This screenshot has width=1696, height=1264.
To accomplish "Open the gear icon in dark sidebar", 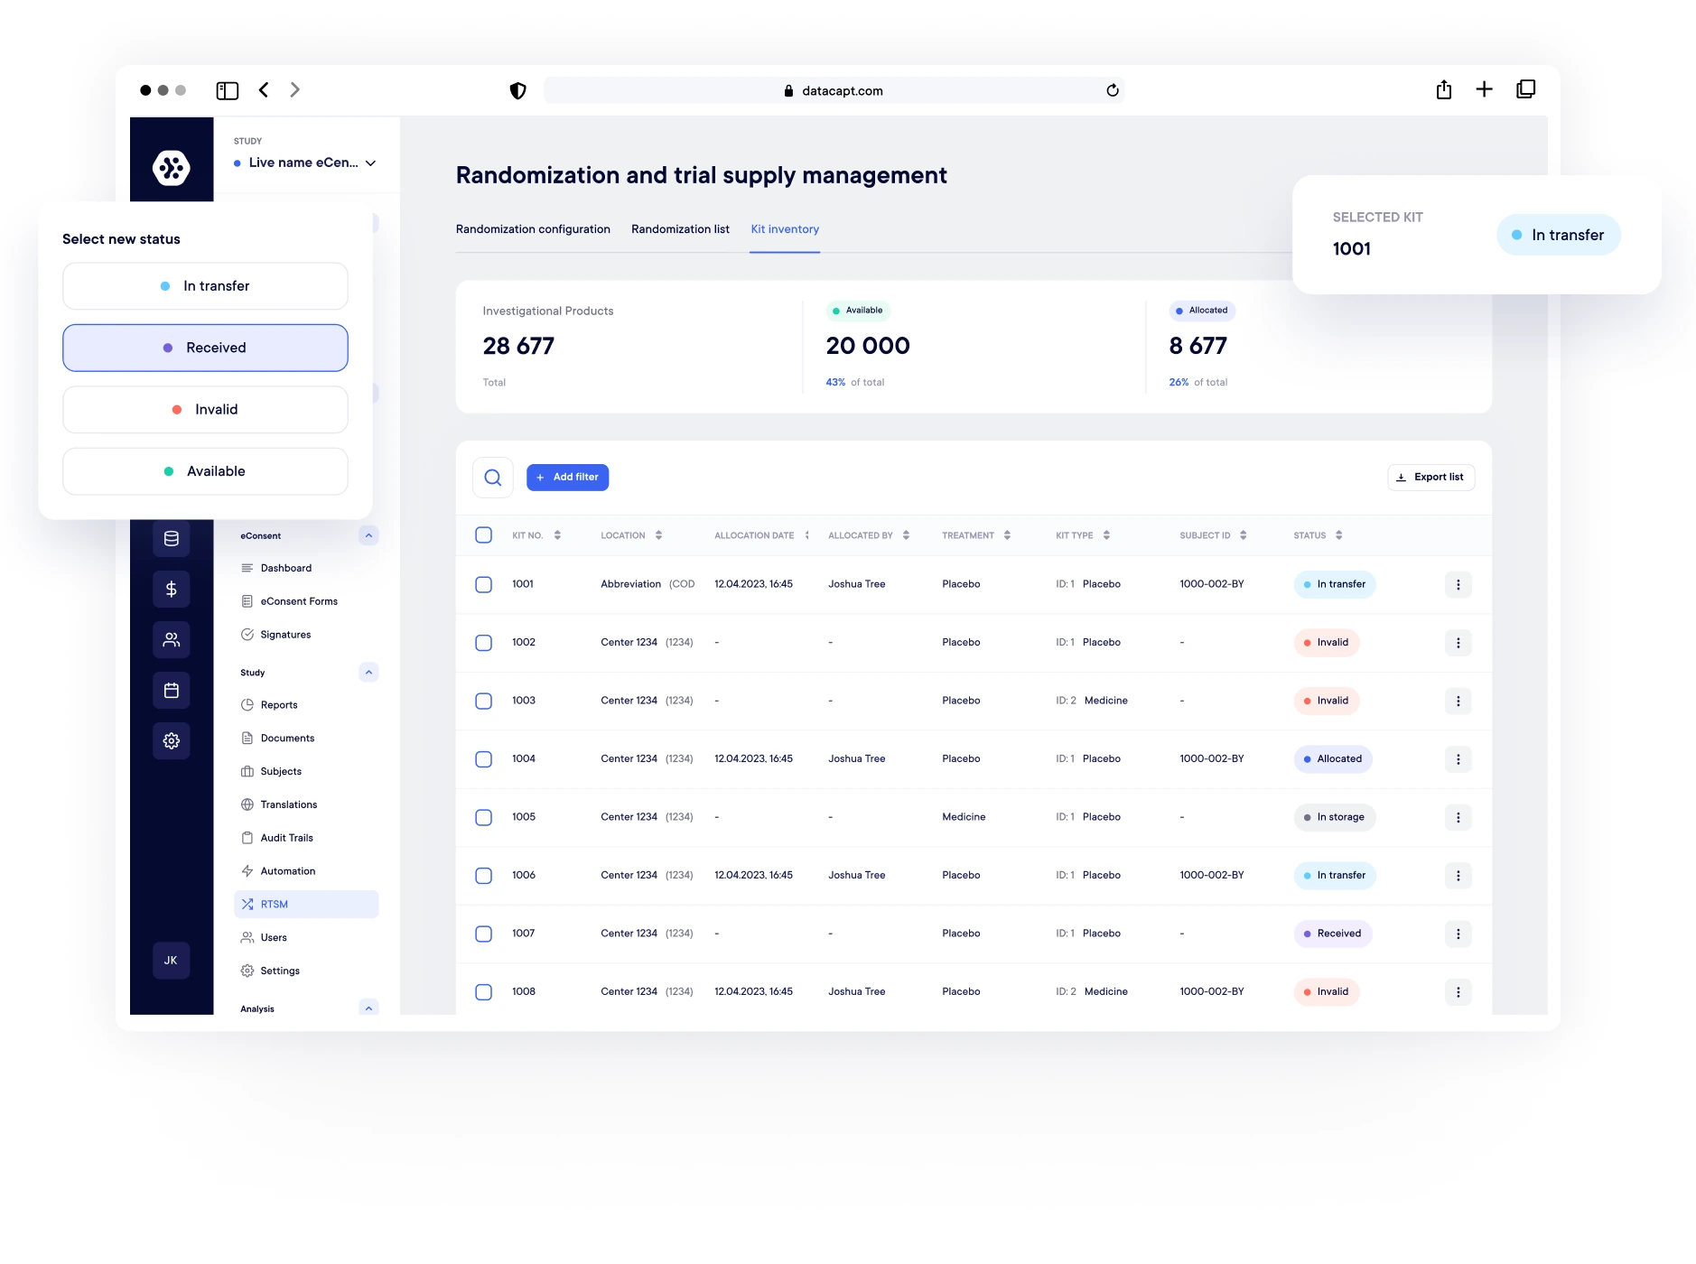I will 172,741.
